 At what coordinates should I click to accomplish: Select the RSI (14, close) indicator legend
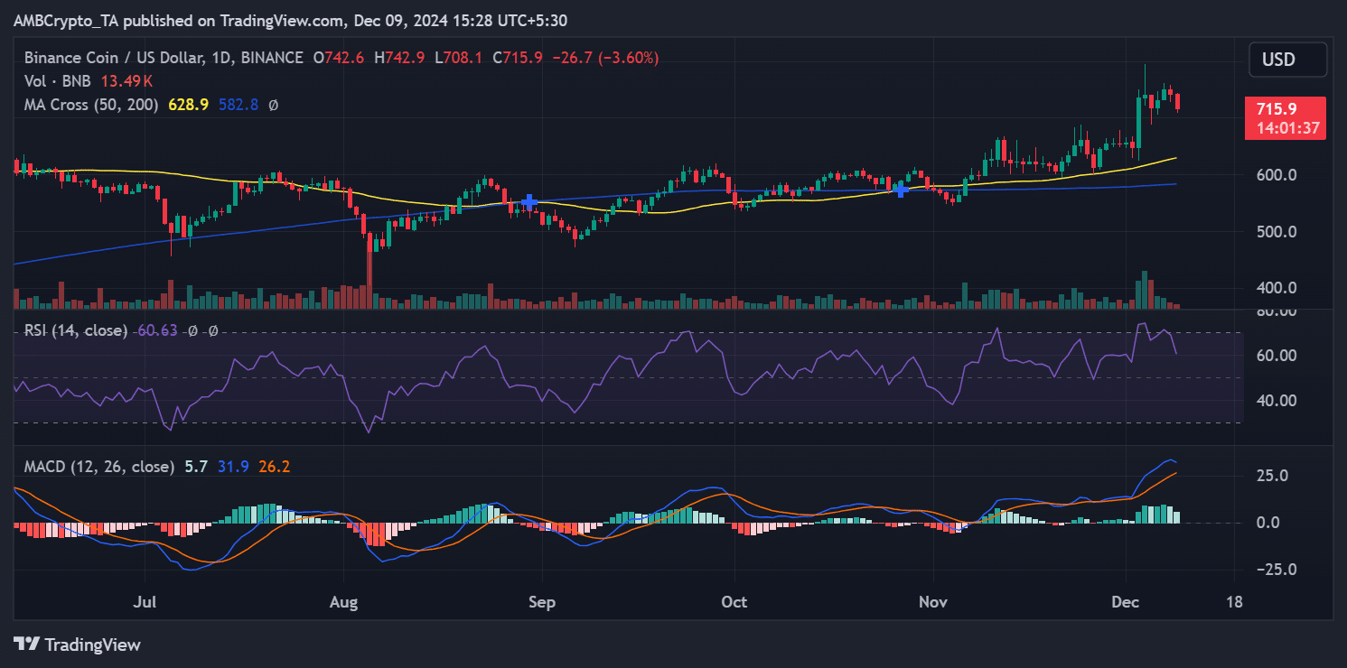(76, 331)
